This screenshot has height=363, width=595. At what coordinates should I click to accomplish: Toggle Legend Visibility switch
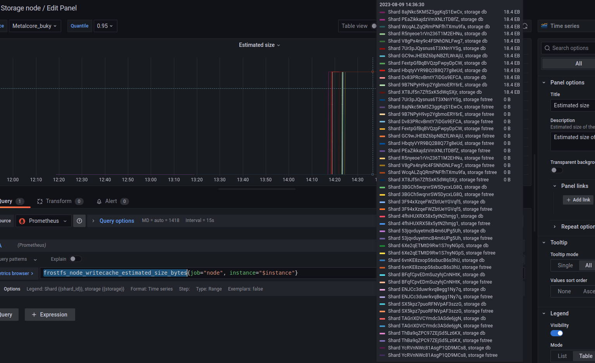tap(557, 333)
